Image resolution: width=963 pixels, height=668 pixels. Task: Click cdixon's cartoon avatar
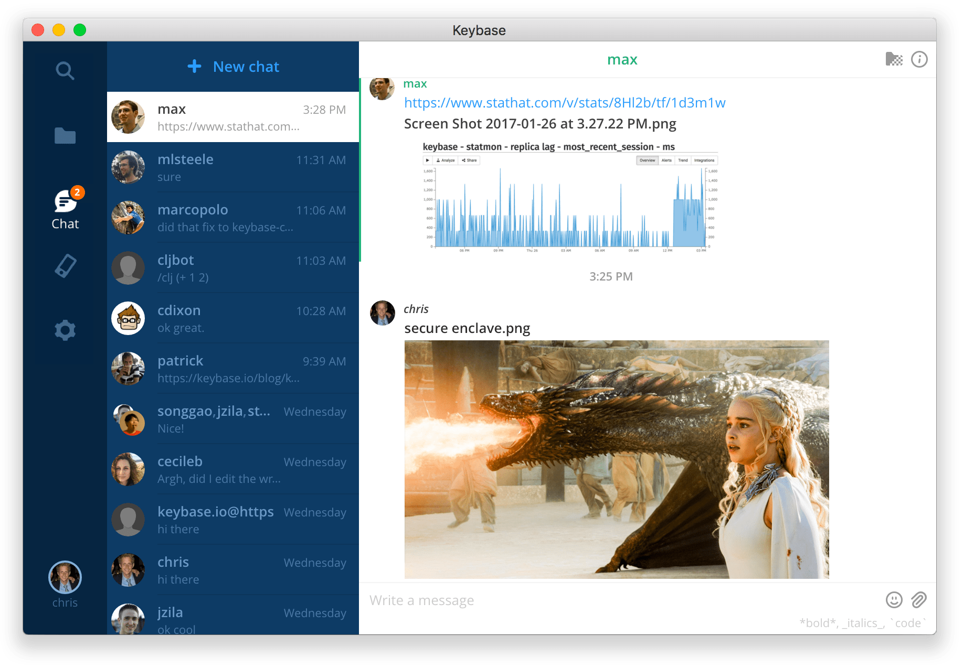point(128,318)
